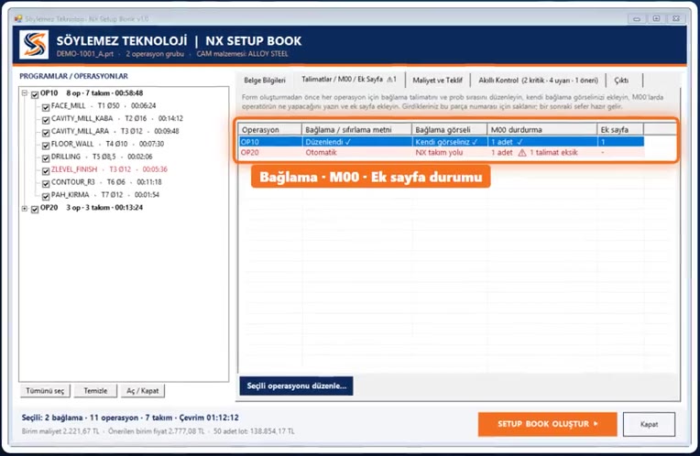The width and height of the screenshot is (700, 456).
Task: Toggle the ZLEVEL_FINISH checkbox
Action: (x=46, y=170)
